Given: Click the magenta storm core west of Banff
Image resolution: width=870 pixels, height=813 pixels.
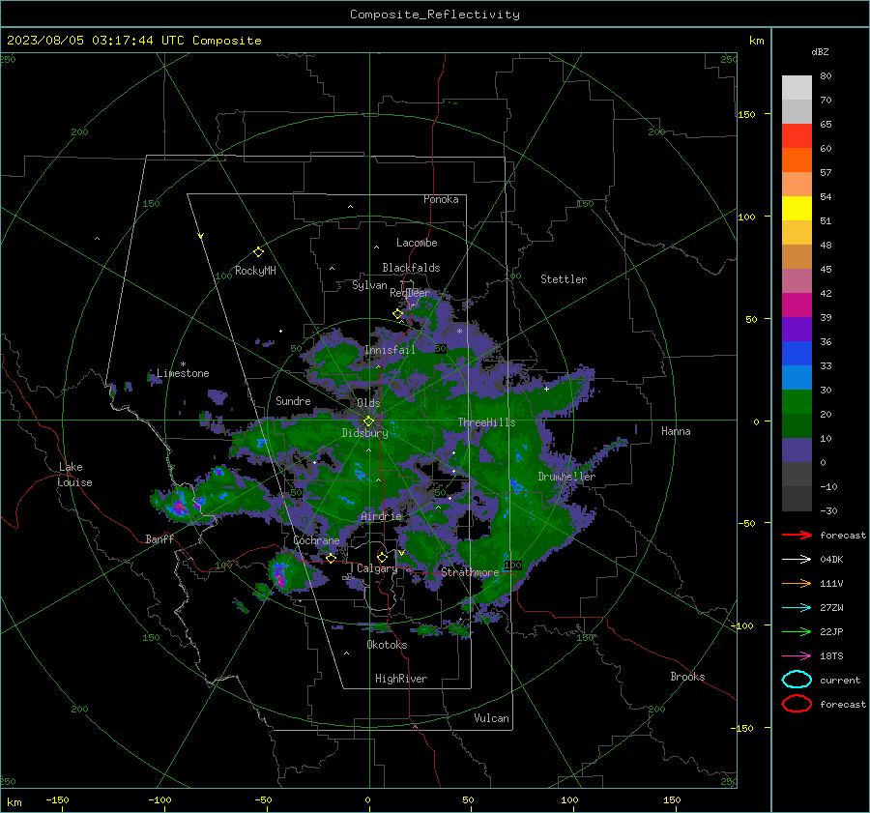Looking at the screenshot, I should [179, 508].
